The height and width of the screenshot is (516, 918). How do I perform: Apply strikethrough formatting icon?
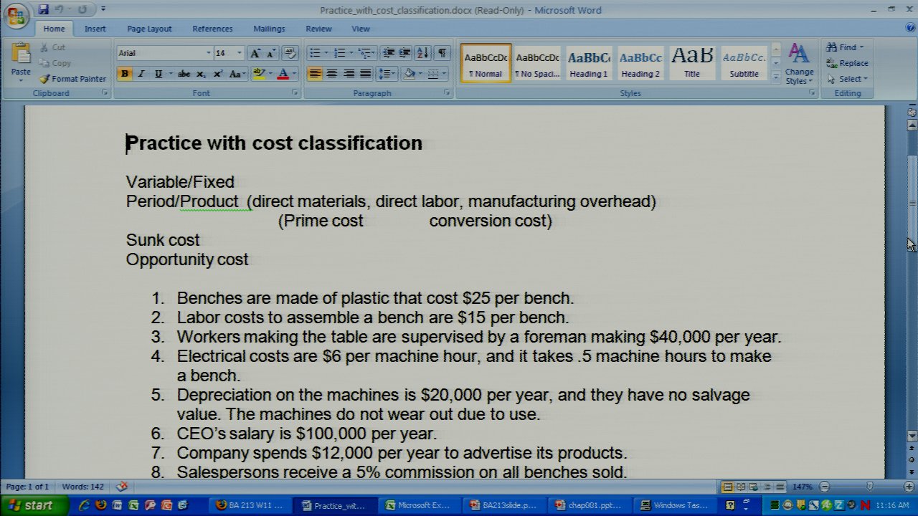pyautogui.click(x=184, y=74)
